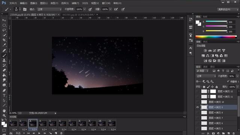Click the R channel color slider
The image size is (240, 135).
[x=216, y=22]
